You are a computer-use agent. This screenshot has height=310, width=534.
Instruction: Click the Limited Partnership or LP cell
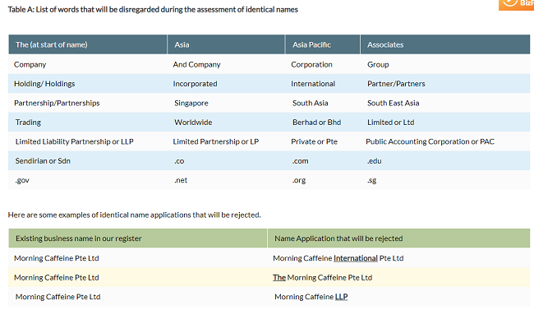pyautogui.click(x=226, y=141)
